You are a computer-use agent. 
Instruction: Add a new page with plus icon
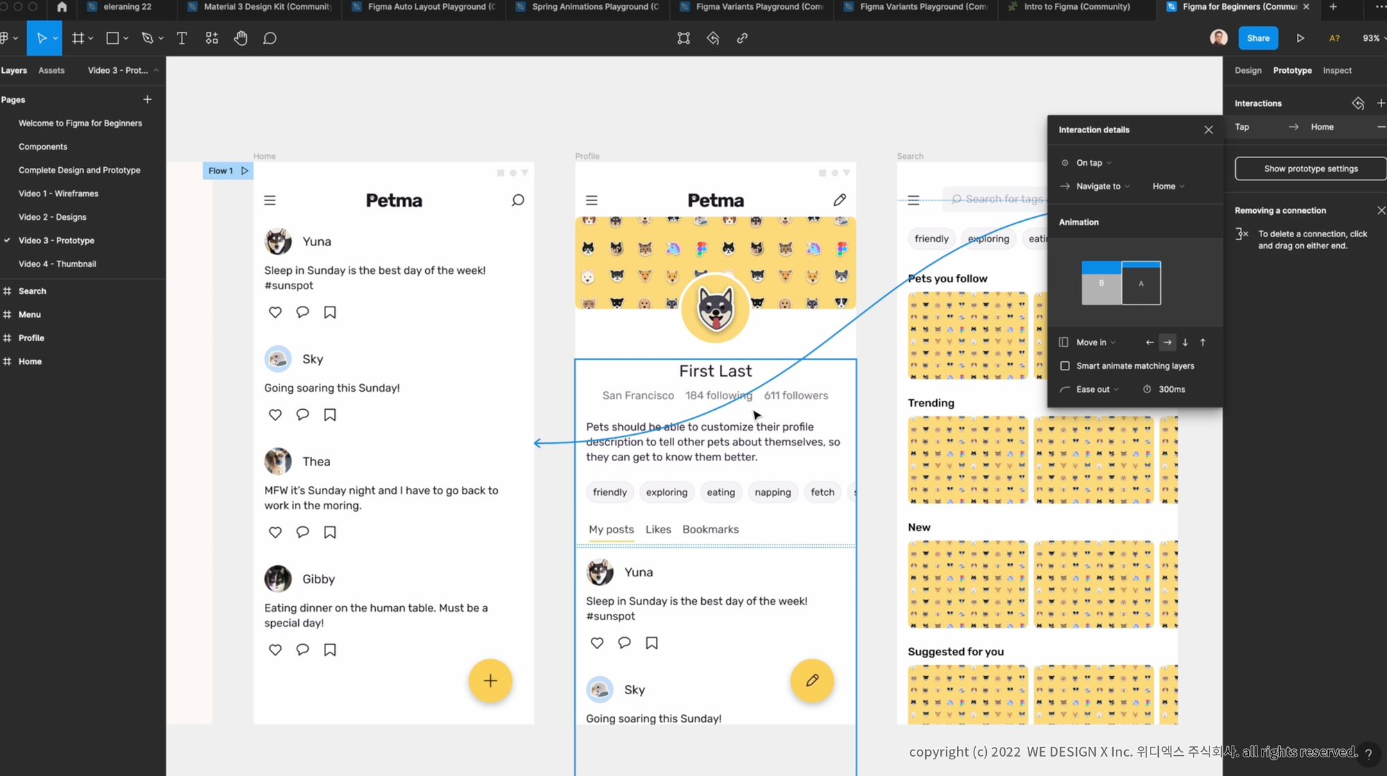pyautogui.click(x=147, y=99)
